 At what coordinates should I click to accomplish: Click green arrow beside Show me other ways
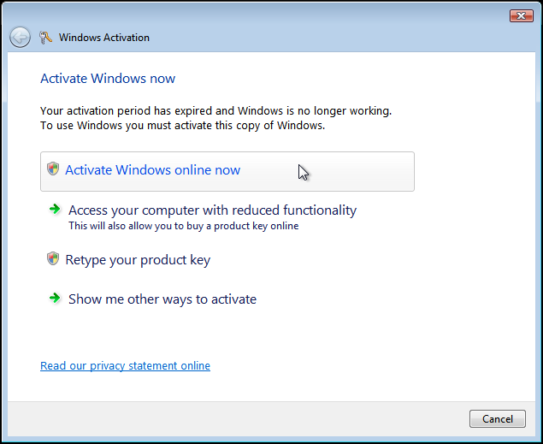pos(55,299)
